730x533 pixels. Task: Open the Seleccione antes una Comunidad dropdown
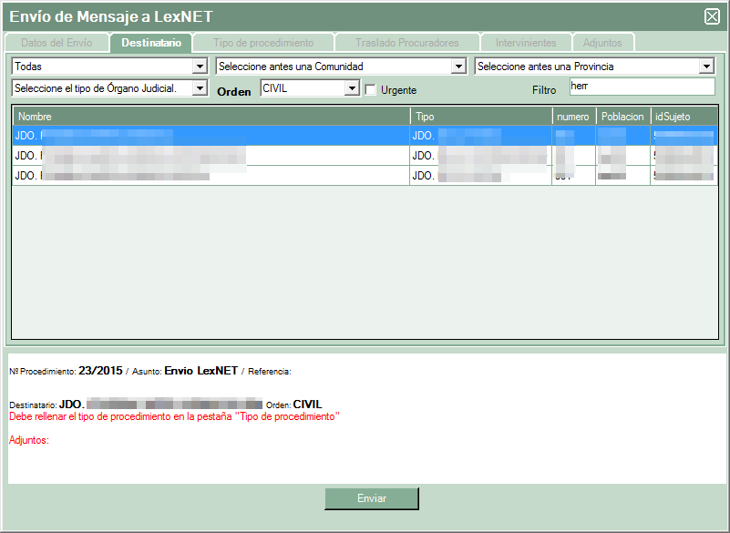(x=458, y=67)
